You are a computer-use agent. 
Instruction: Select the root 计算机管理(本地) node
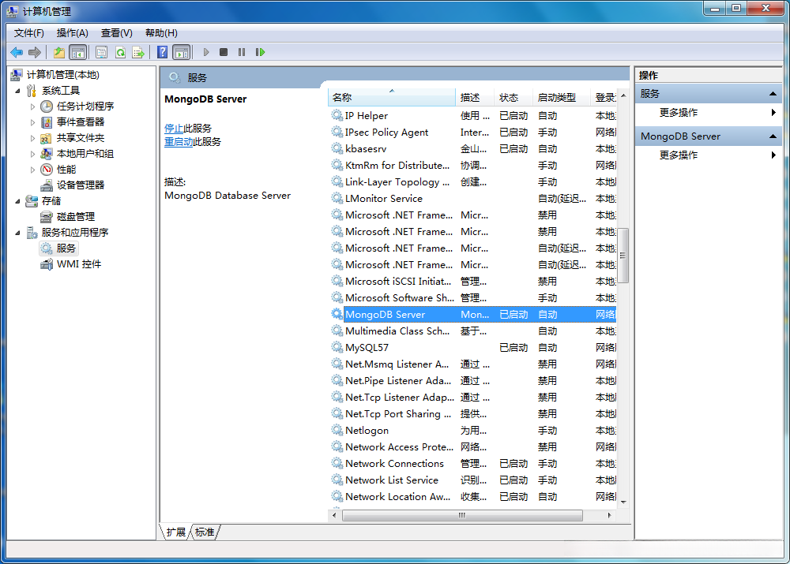point(63,74)
